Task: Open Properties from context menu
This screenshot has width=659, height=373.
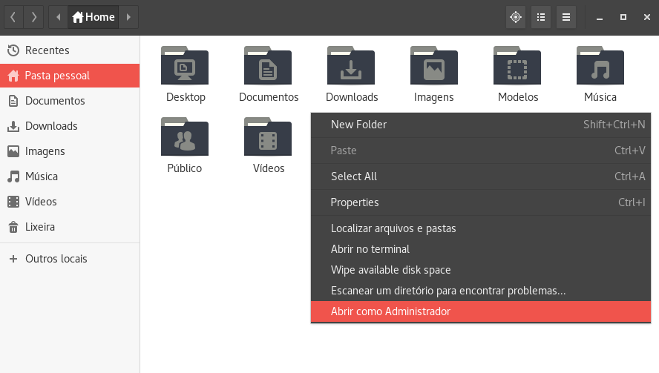Action: click(x=481, y=202)
